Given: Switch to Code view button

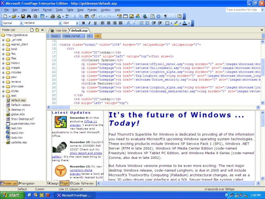Looking at the screenshot, I should (75, 183).
